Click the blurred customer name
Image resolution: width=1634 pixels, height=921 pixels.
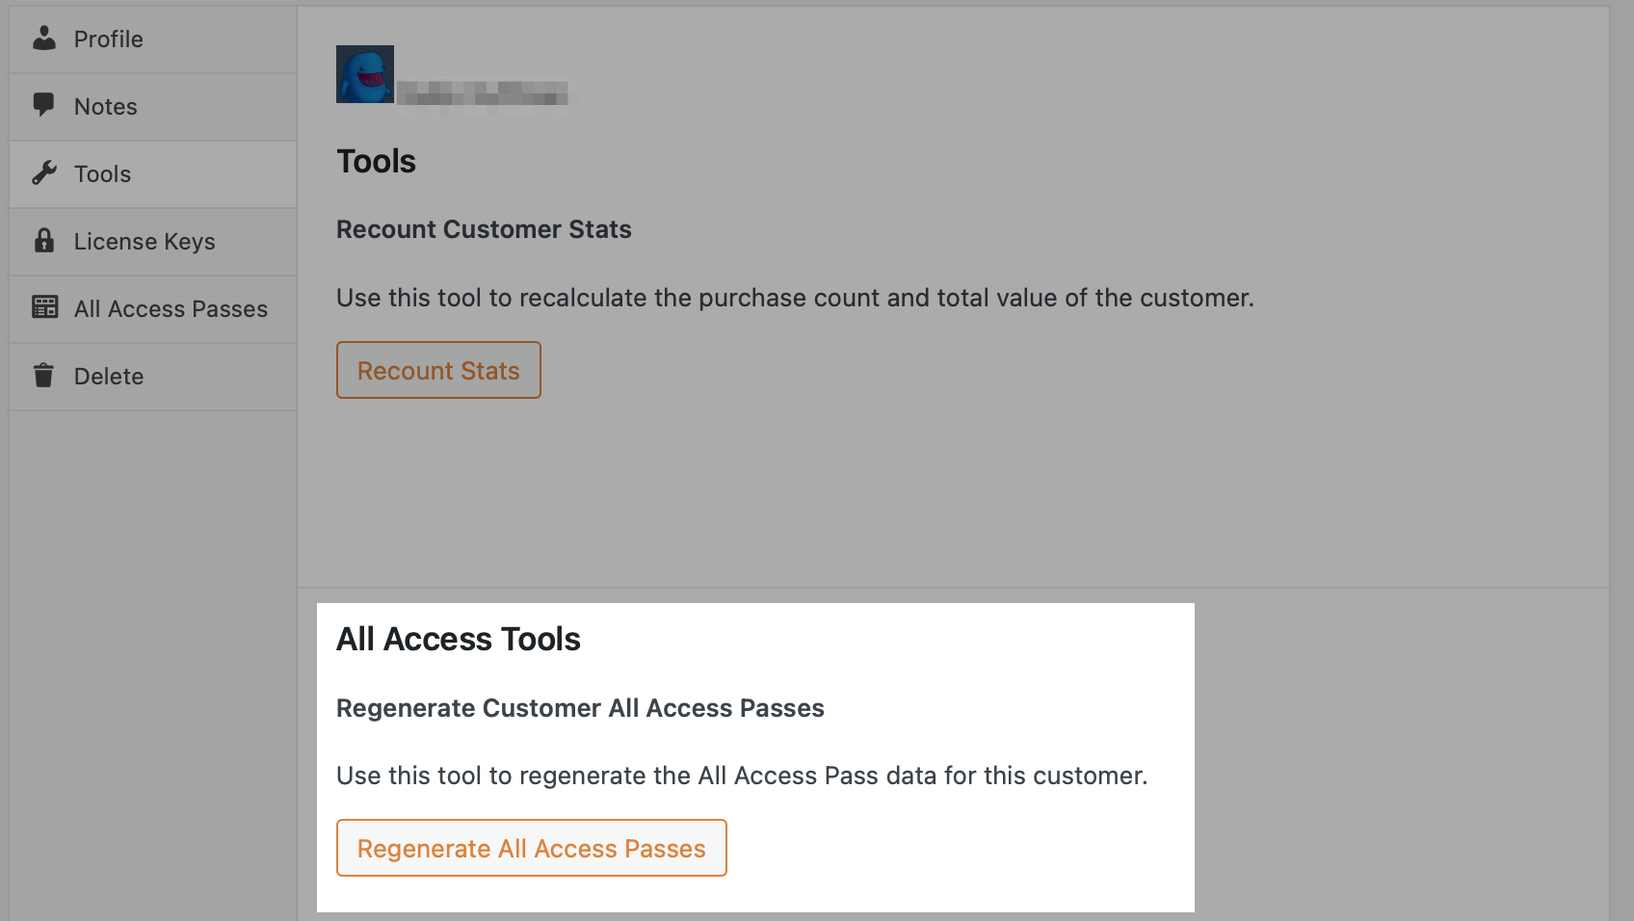pyautogui.click(x=483, y=93)
